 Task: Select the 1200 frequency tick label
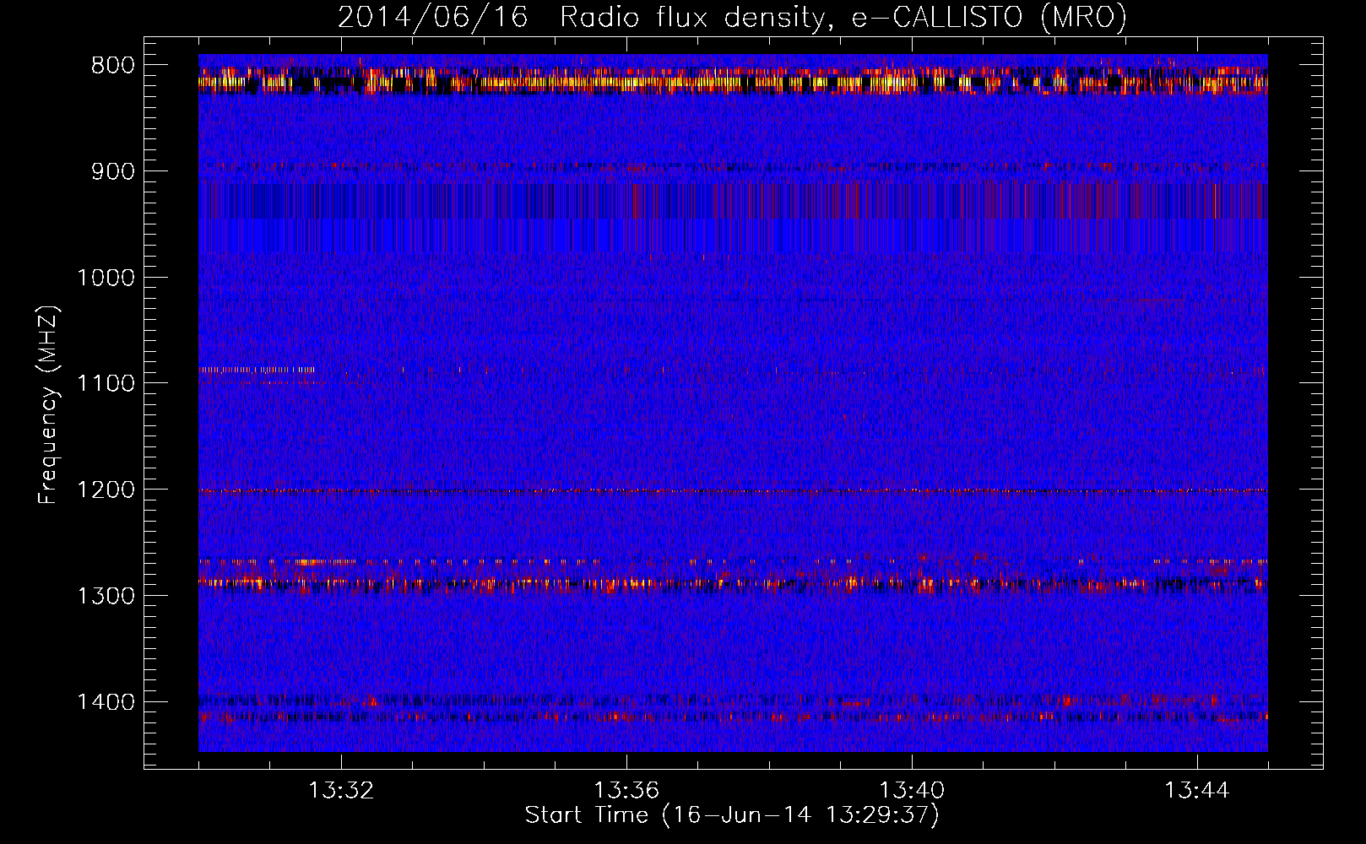tap(106, 490)
